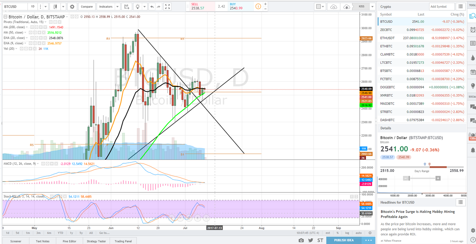476x244 pixels.
Task: Click the alert clock icon in toolbar
Action: coord(126,7)
